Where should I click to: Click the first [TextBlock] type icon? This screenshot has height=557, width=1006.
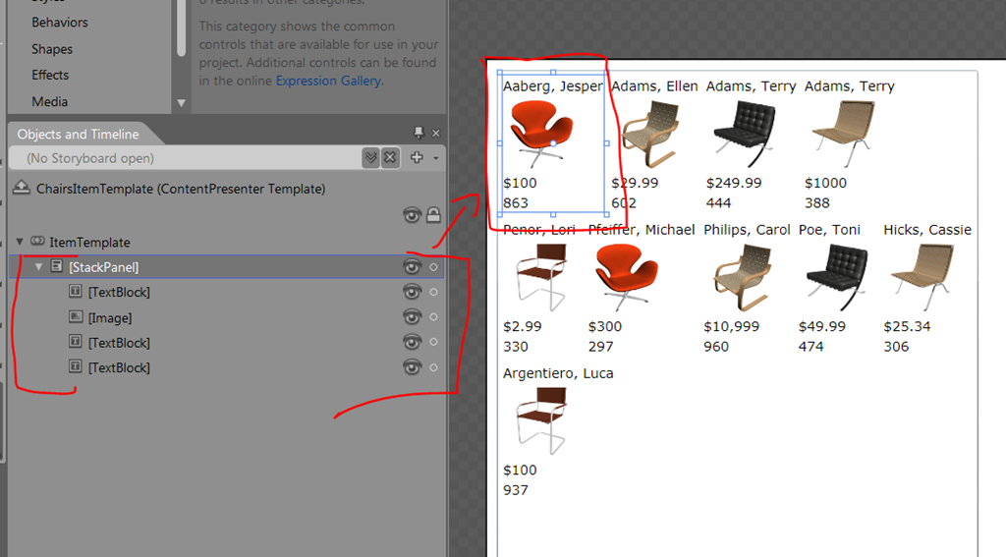tap(75, 291)
